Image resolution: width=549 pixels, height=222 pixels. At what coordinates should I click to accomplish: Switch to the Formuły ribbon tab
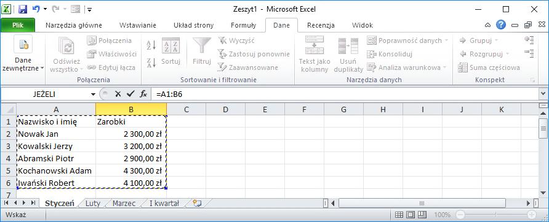tap(243, 25)
